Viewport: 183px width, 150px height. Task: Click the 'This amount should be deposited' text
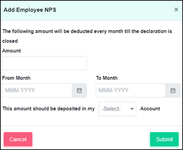(48, 109)
